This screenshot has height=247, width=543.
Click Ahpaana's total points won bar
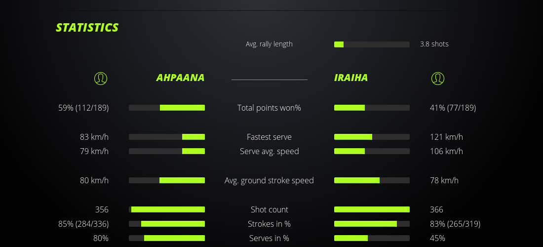[167, 108]
